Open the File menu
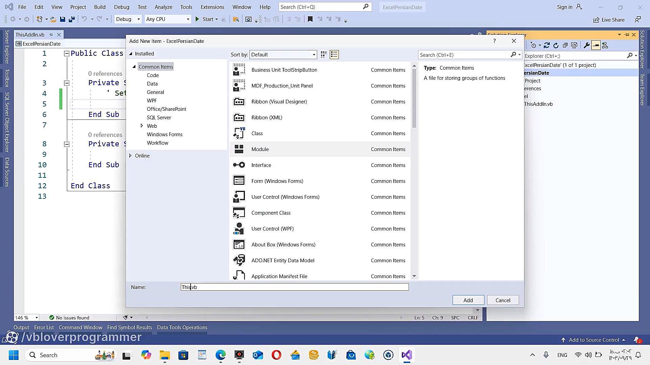 [x=22, y=7]
